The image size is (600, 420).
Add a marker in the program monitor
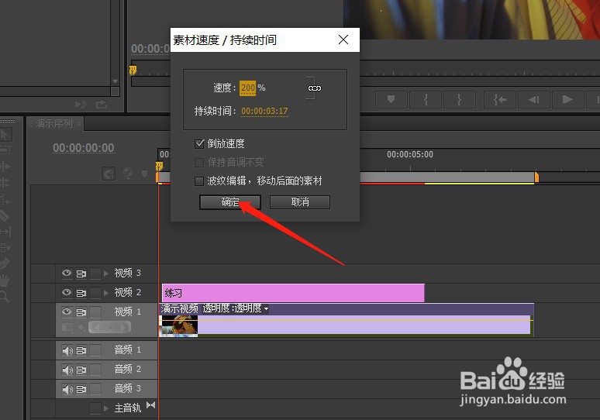pyautogui.click(x=391, y=100)
